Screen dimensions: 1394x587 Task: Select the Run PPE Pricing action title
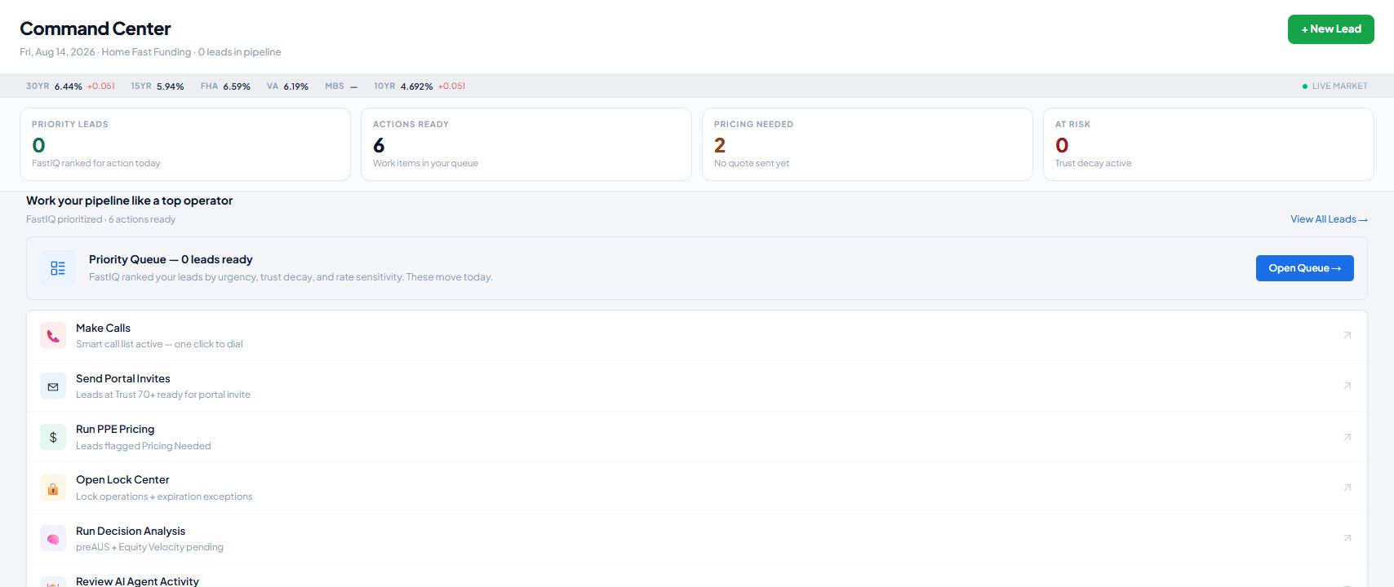coord(115,429)
